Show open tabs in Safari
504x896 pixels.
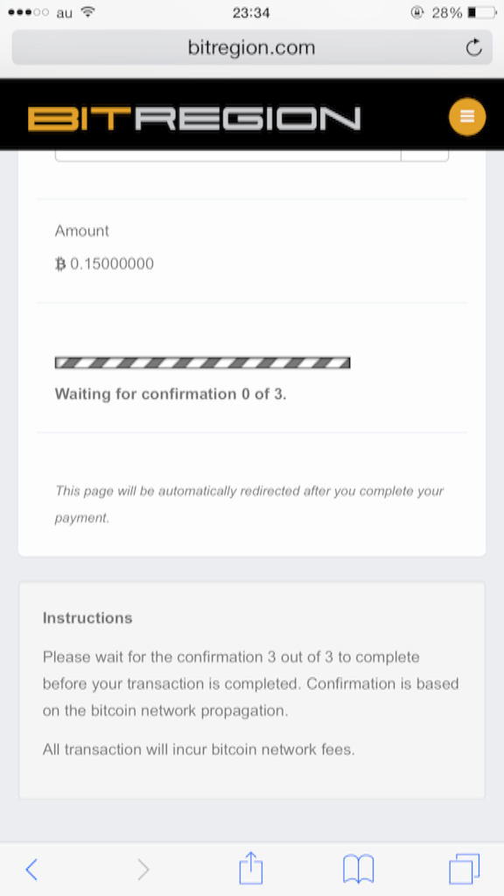tap(464, 869)
